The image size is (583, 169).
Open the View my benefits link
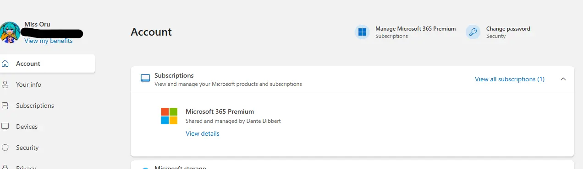[x=49, y=41]
